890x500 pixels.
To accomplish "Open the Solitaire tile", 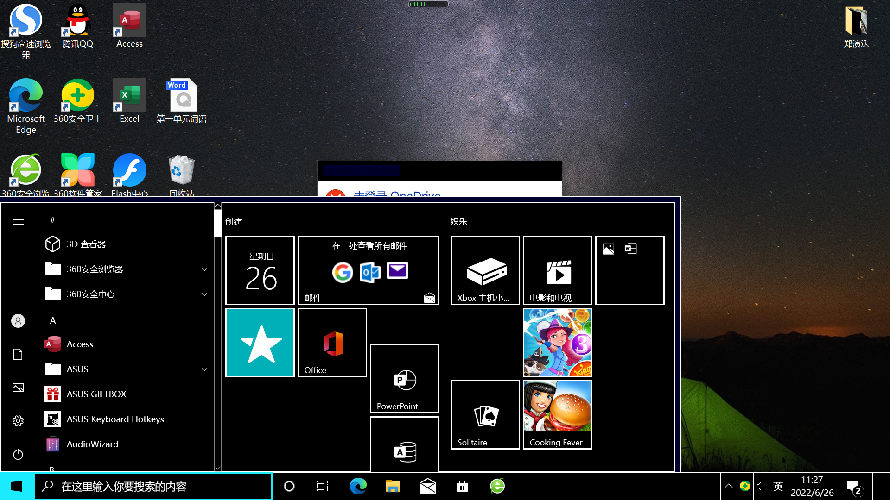I will tap(485, 415).
